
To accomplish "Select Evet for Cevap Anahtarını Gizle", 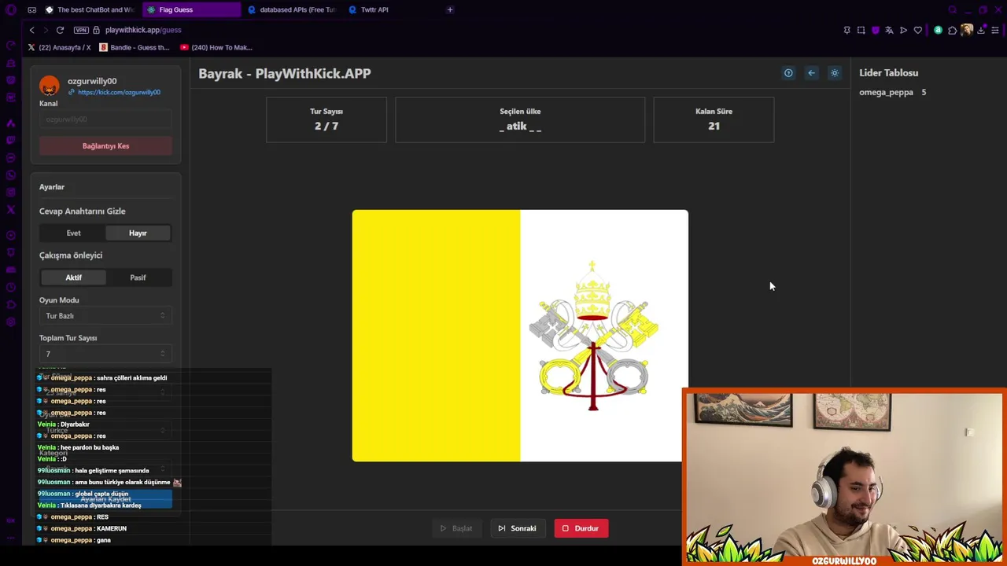I will click(73, 233).
